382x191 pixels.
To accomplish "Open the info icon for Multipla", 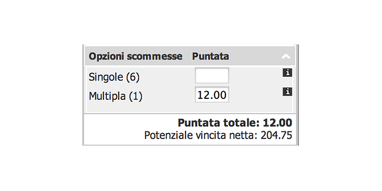I will click(287, 92).
